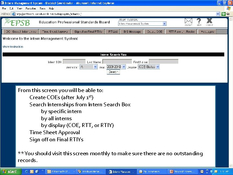
Task: Open the Messages tab
Action: (207, 31)
